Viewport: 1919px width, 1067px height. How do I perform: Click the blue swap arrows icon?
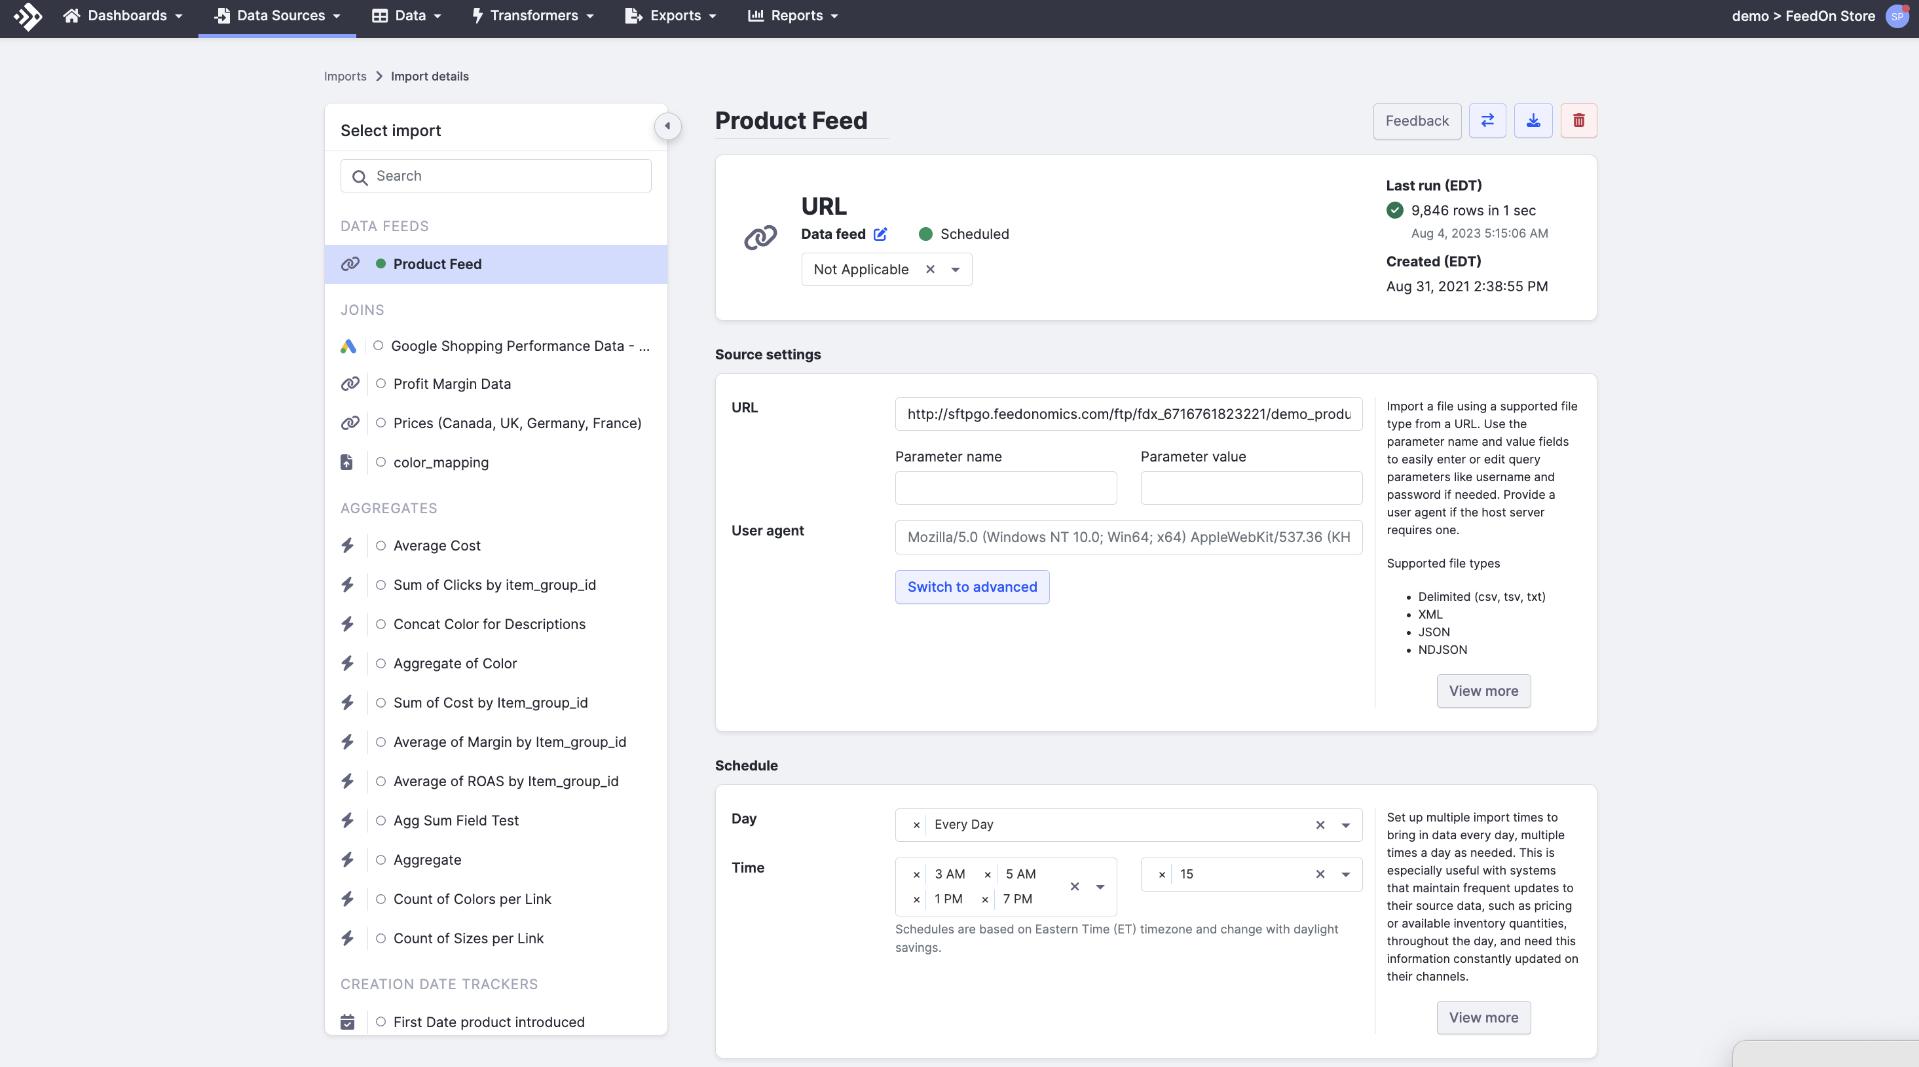1487,120
